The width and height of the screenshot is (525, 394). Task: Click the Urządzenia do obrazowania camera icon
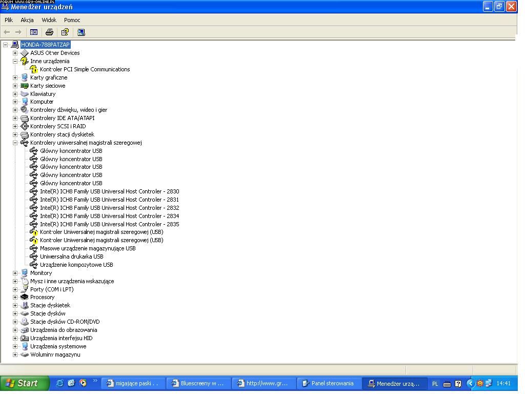pos(25,330)
